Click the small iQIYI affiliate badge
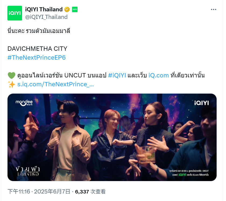 pyautogui.click(x=75, y=9)
